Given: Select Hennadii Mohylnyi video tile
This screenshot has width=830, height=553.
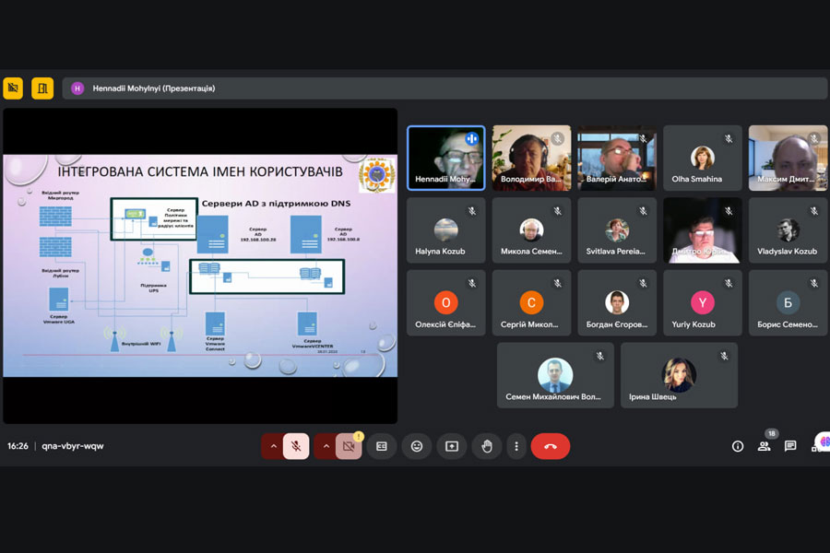Looking at the screenshot, I should click(x=445, y=158).
